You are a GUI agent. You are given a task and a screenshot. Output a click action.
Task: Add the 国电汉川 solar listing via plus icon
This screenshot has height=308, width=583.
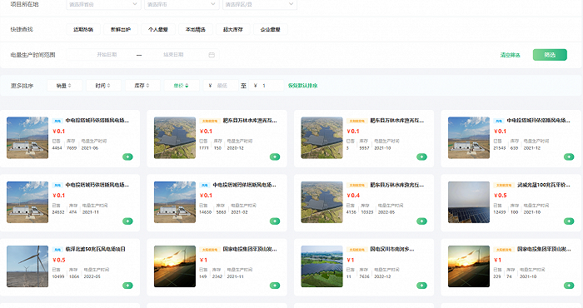[421, 286]
